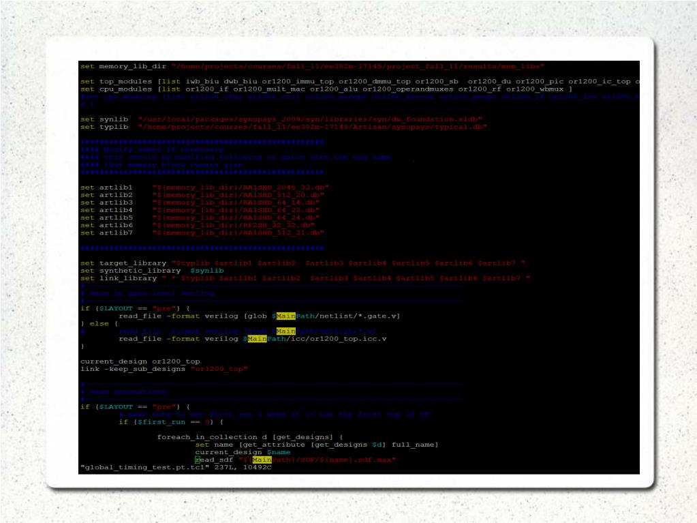Screen dimensions: 697x523
Task: Click '/icc/or1200_top.icc.v' path text
Action: point(336,338)
